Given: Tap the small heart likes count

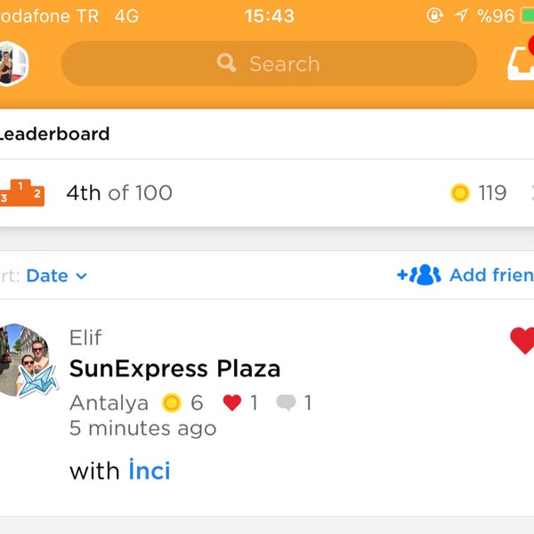Looking at the screenshot, I should pos(239,402).
